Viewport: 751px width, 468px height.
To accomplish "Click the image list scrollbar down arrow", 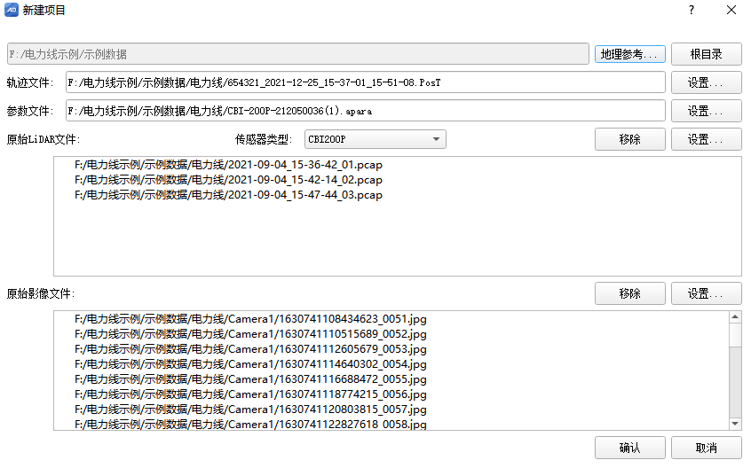I will [x=735, y=424].
